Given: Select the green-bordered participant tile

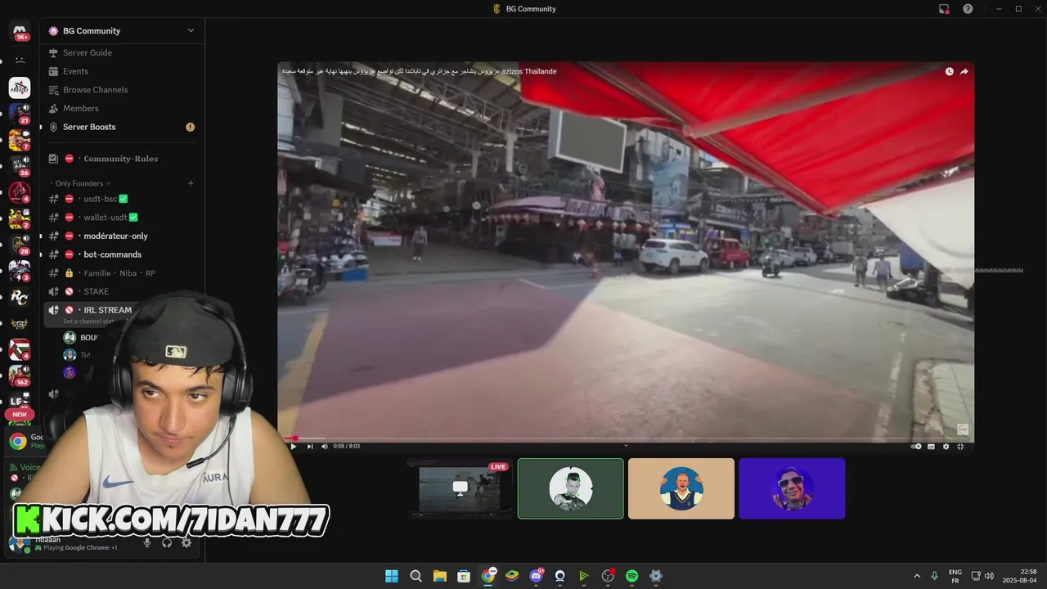Looking at the screenshot, I should click(x=571, y=488).
